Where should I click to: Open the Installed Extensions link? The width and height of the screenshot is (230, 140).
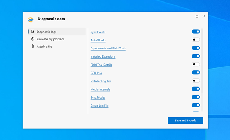point(103,56)
